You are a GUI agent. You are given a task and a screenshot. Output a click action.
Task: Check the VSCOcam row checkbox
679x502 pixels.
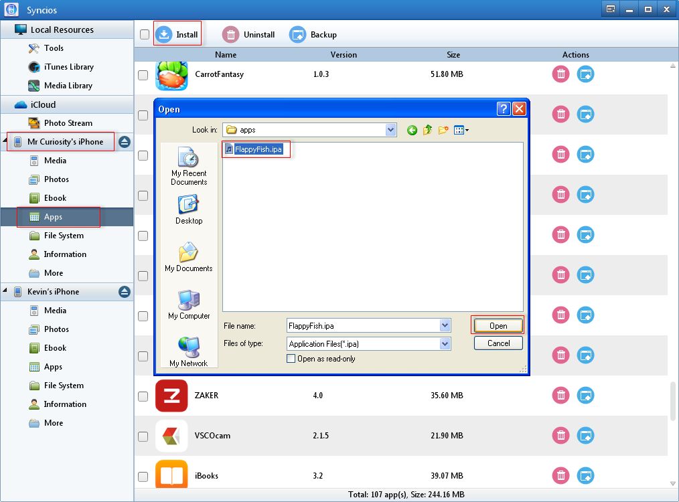[143, 436]
